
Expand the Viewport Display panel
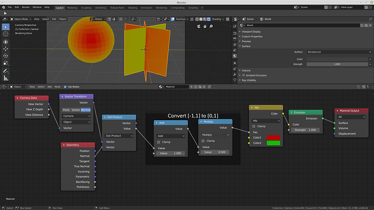tap(251, 31)
